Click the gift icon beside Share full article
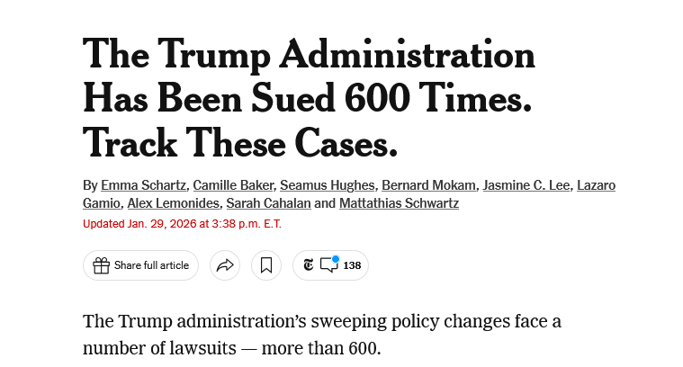This screenshot has width=683, height=367. [101, 265]
